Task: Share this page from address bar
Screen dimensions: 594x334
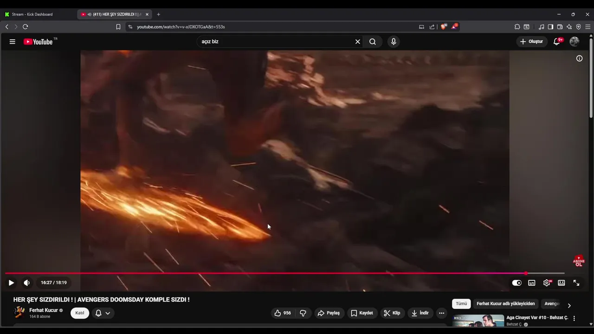Action: (432, 27)
